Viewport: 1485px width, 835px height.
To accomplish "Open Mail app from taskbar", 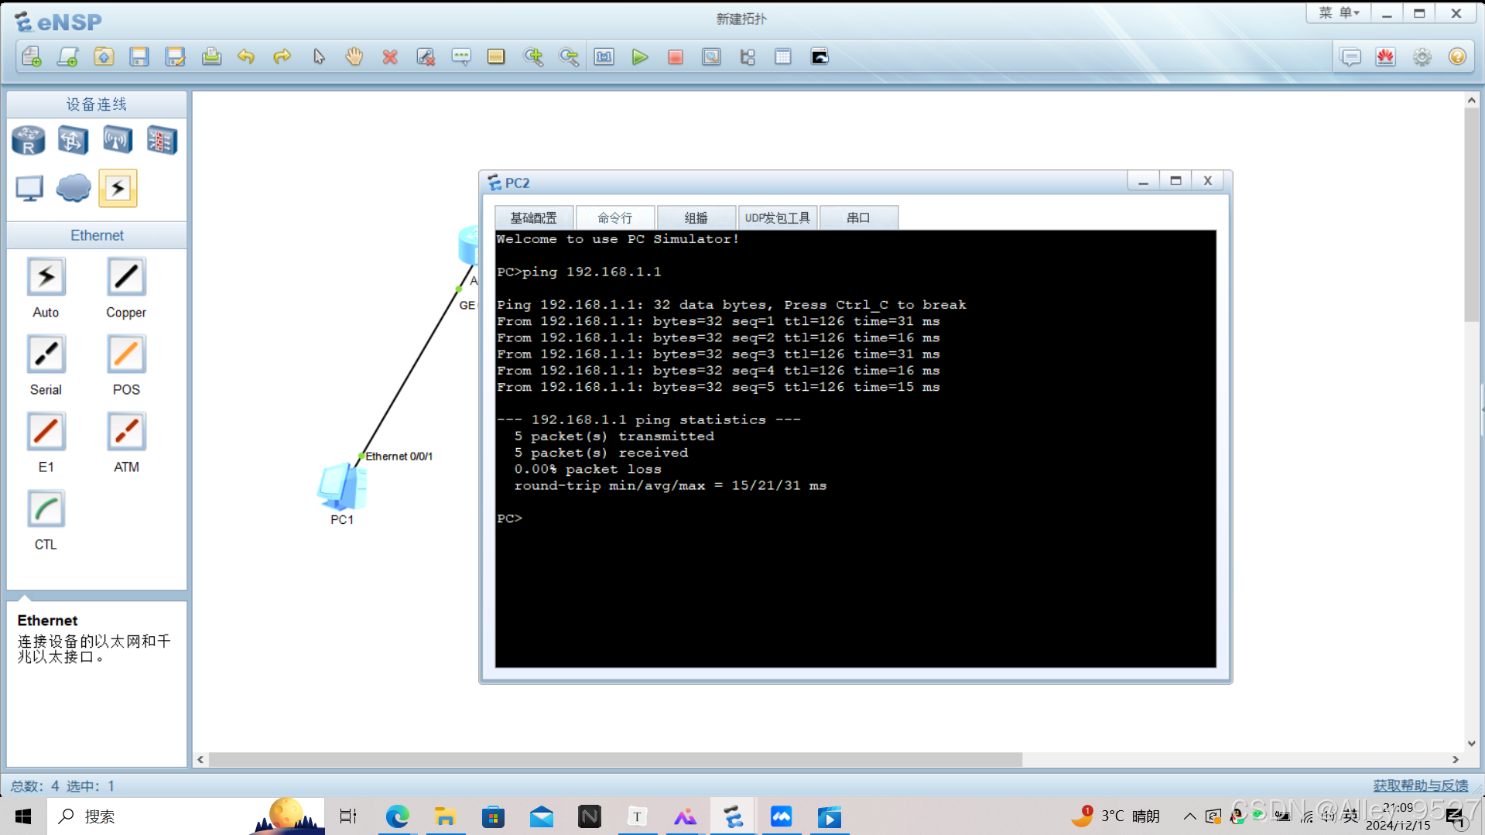I will (x=542, y=816).
